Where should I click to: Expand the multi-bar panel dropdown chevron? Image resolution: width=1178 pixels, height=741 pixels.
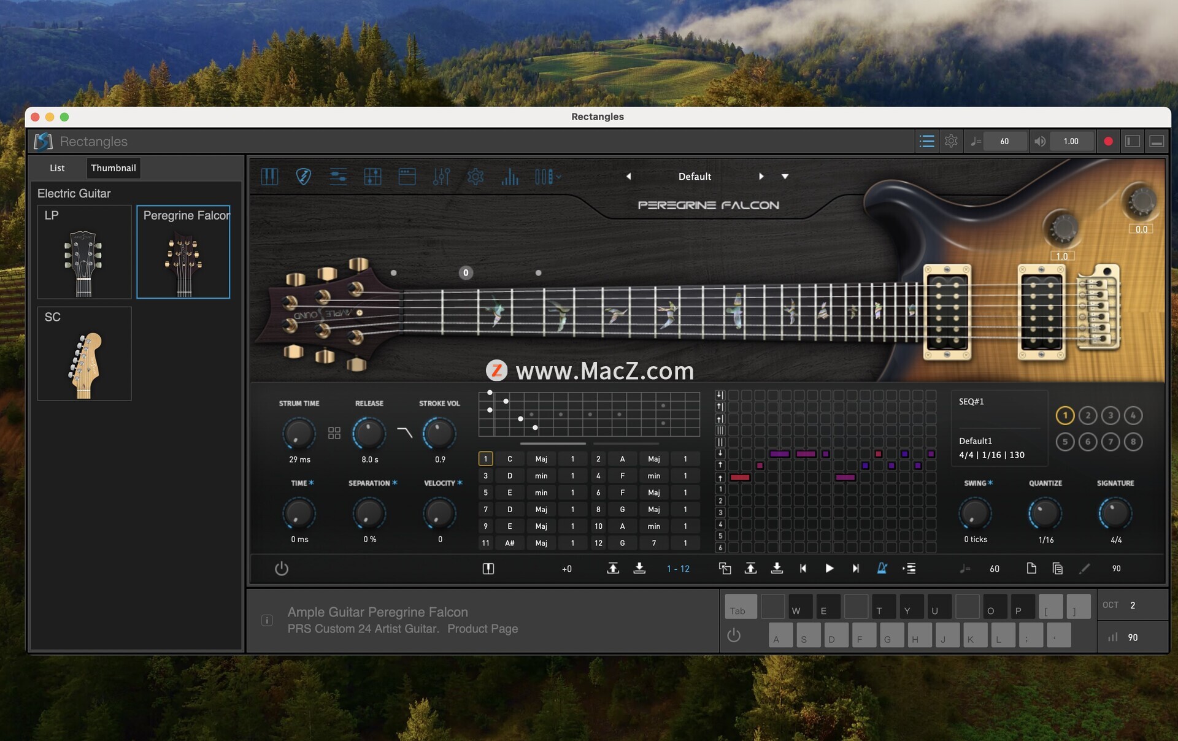[x=559, y=177]
